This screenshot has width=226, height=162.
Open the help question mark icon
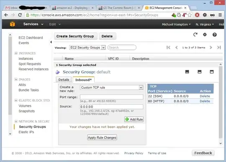click(214, 35)
